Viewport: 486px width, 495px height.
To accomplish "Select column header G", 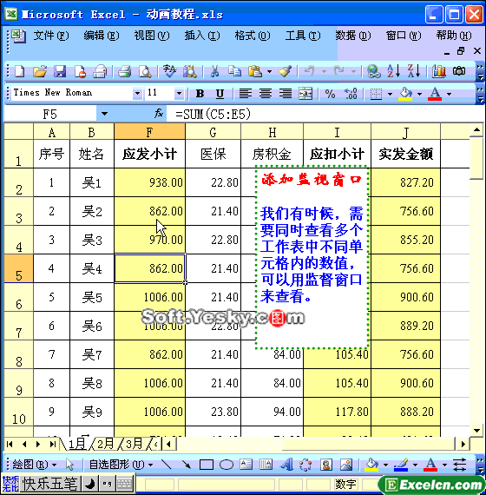I will (x=213, y=132).
